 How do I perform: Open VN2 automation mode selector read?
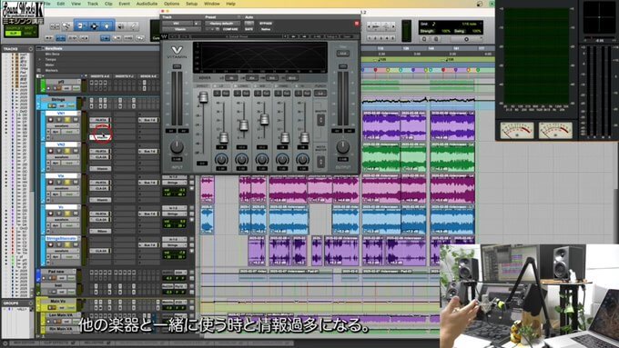(69, 163)
